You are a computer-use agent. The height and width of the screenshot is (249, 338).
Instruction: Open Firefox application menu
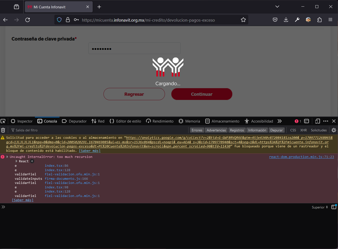point(330,20)
